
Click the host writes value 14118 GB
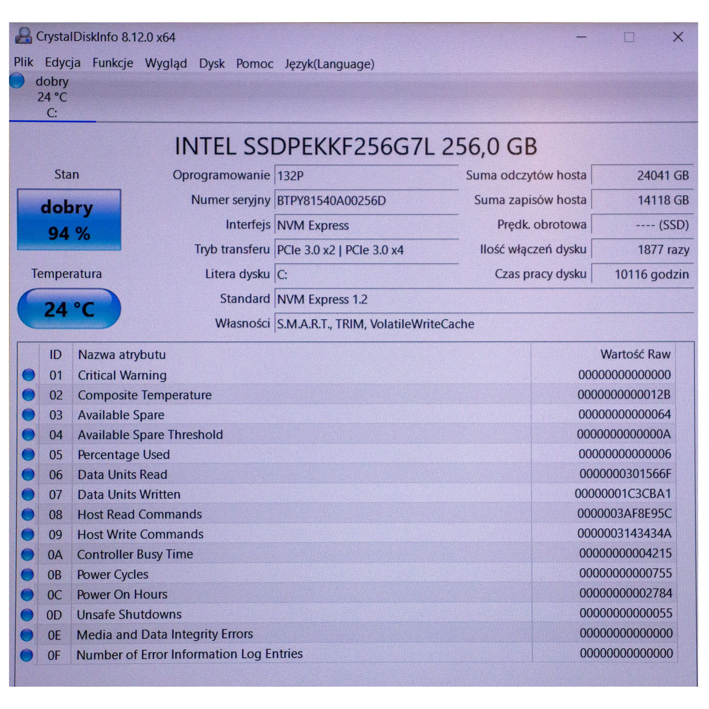click(x=642, y=200)
